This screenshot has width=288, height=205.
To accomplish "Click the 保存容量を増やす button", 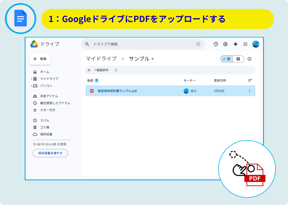I will (50, 153).
